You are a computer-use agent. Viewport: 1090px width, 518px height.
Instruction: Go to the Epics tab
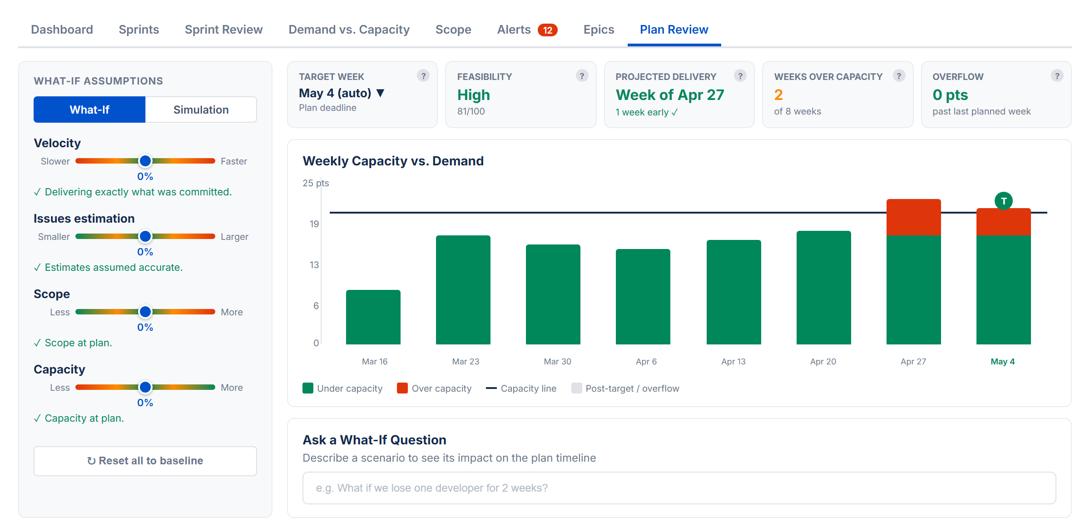(598, 29)
